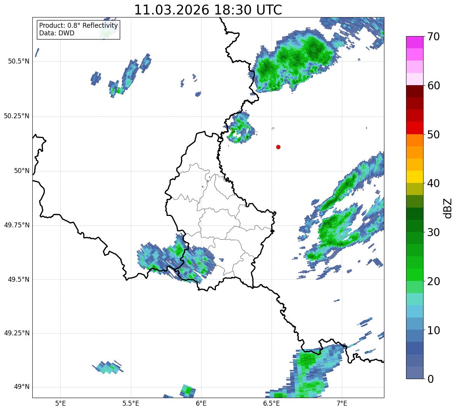Click the 'dBZ' colorbar label
The width and height of the screenshot is (457, 411).
(x=448, y=208)
